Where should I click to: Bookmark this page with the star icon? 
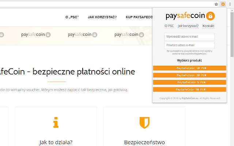coord(216,4)
